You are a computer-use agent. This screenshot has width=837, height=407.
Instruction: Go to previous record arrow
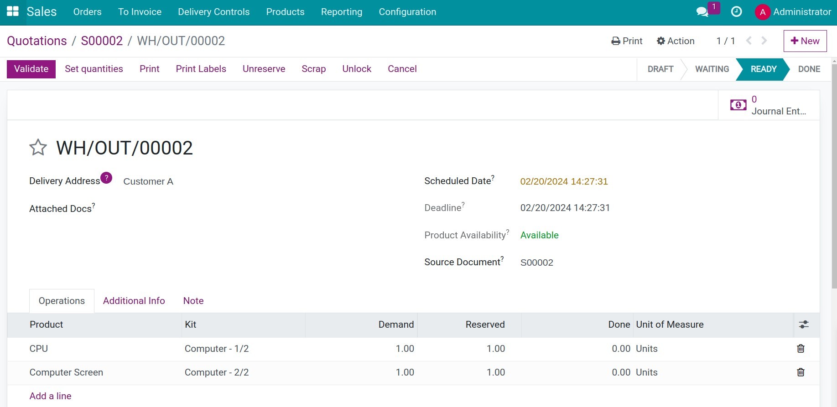(x=749, y=41)
